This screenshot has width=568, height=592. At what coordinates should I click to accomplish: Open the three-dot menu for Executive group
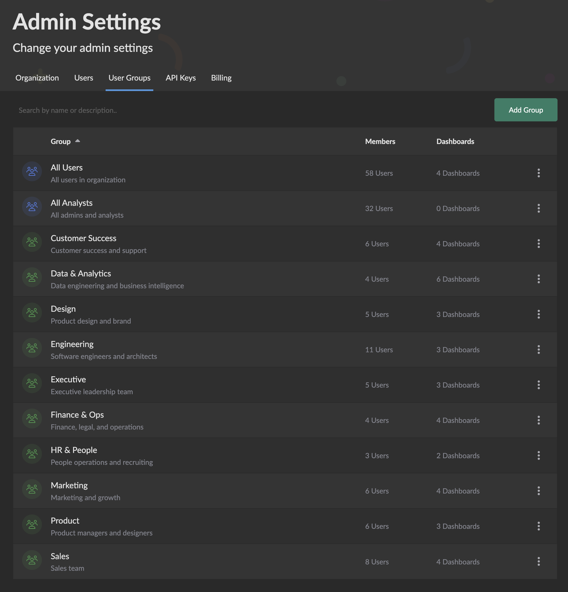pyautogui.click(x=539, y=385)
